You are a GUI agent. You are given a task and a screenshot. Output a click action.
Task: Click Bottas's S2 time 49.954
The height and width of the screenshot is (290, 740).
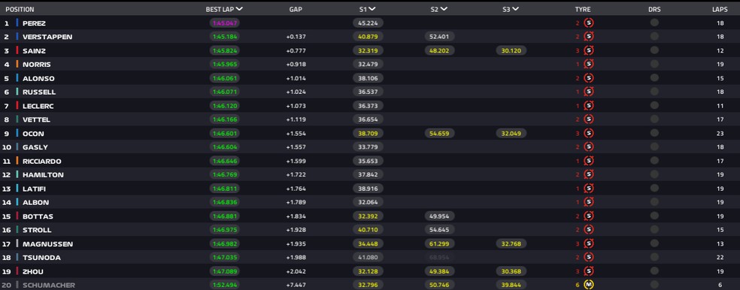[439, 216]
